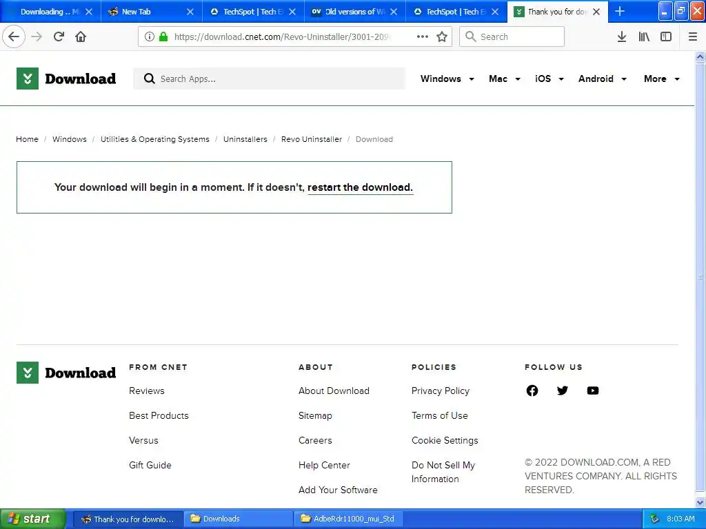This screenshot has height=529, width=706.
Task: Toggle the sidebar view icon
Action: (x=666, y=37)
